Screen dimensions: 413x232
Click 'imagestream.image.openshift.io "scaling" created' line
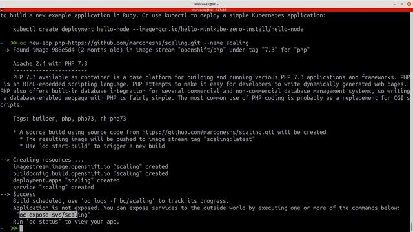90,166
